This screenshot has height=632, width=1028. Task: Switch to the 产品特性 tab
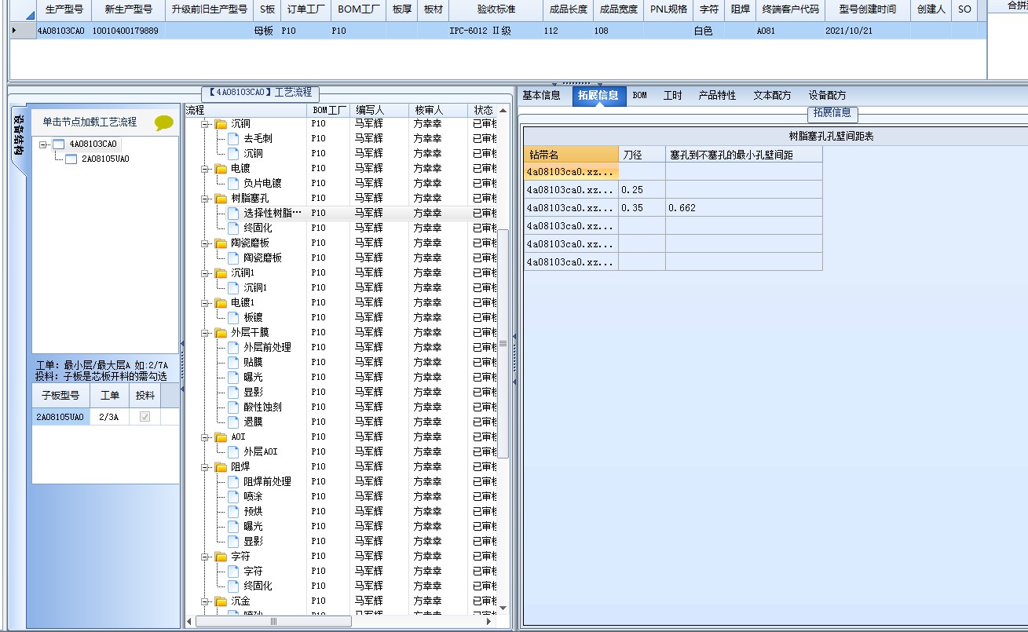(x=717, y=95)
